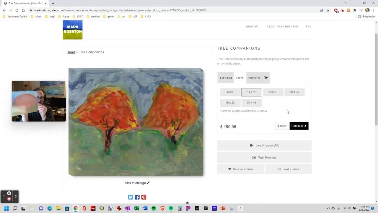Expand the recorder toolbar arrow
This screenshot has width=378, height=213.
(x=16, y=196)
